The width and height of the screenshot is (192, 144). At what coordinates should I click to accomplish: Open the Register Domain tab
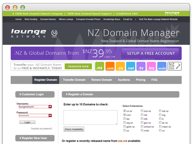coord(46,80)
